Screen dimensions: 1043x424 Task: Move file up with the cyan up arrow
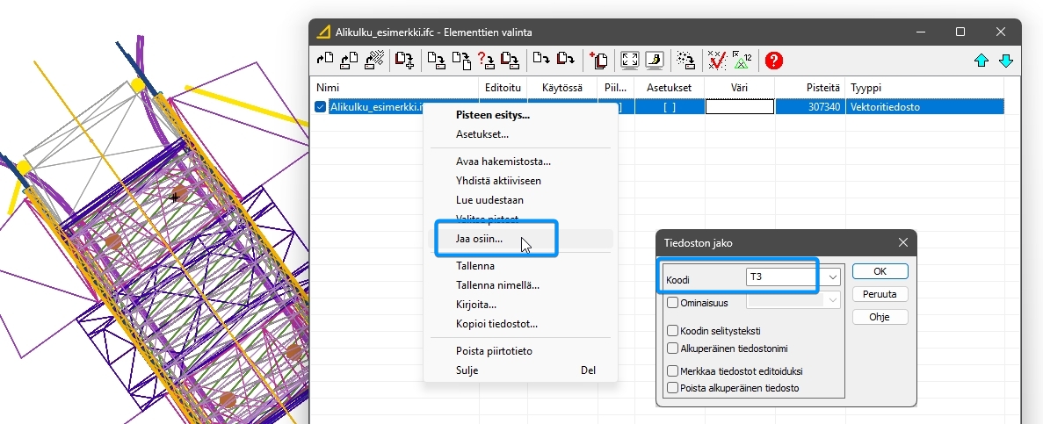coord(981,61)
